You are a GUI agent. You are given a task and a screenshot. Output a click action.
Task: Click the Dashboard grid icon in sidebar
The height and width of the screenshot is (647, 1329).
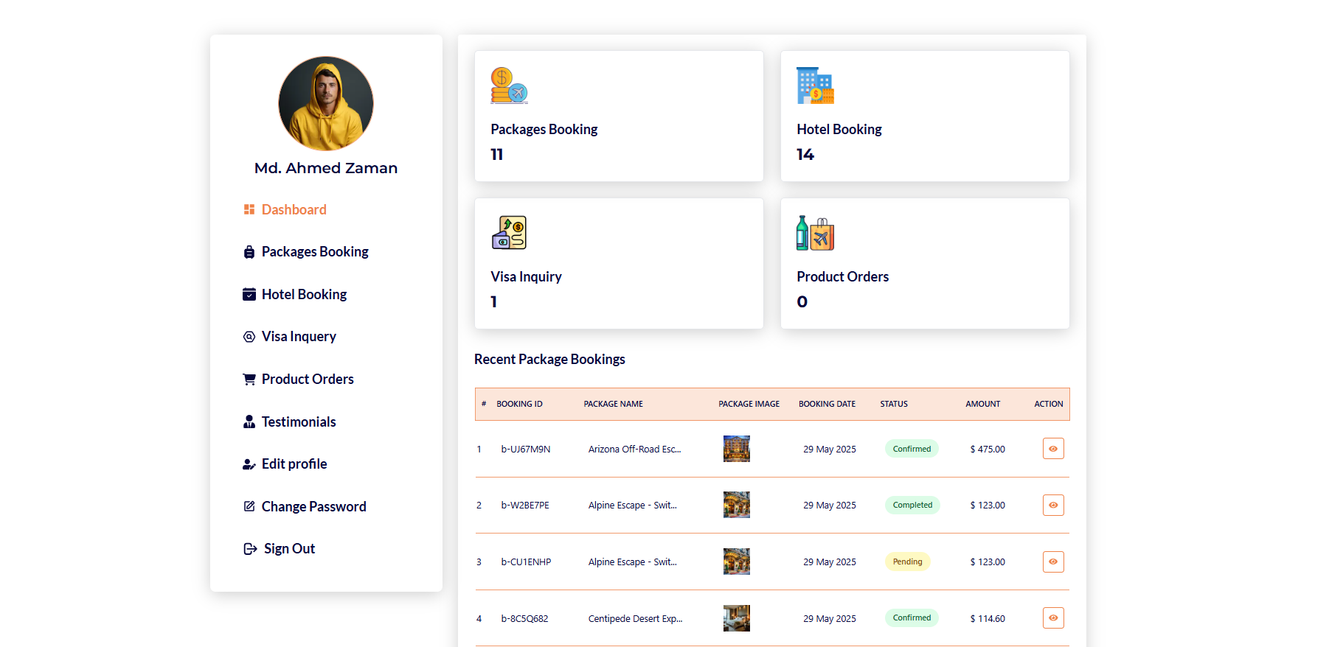click(x=249, y=209)
